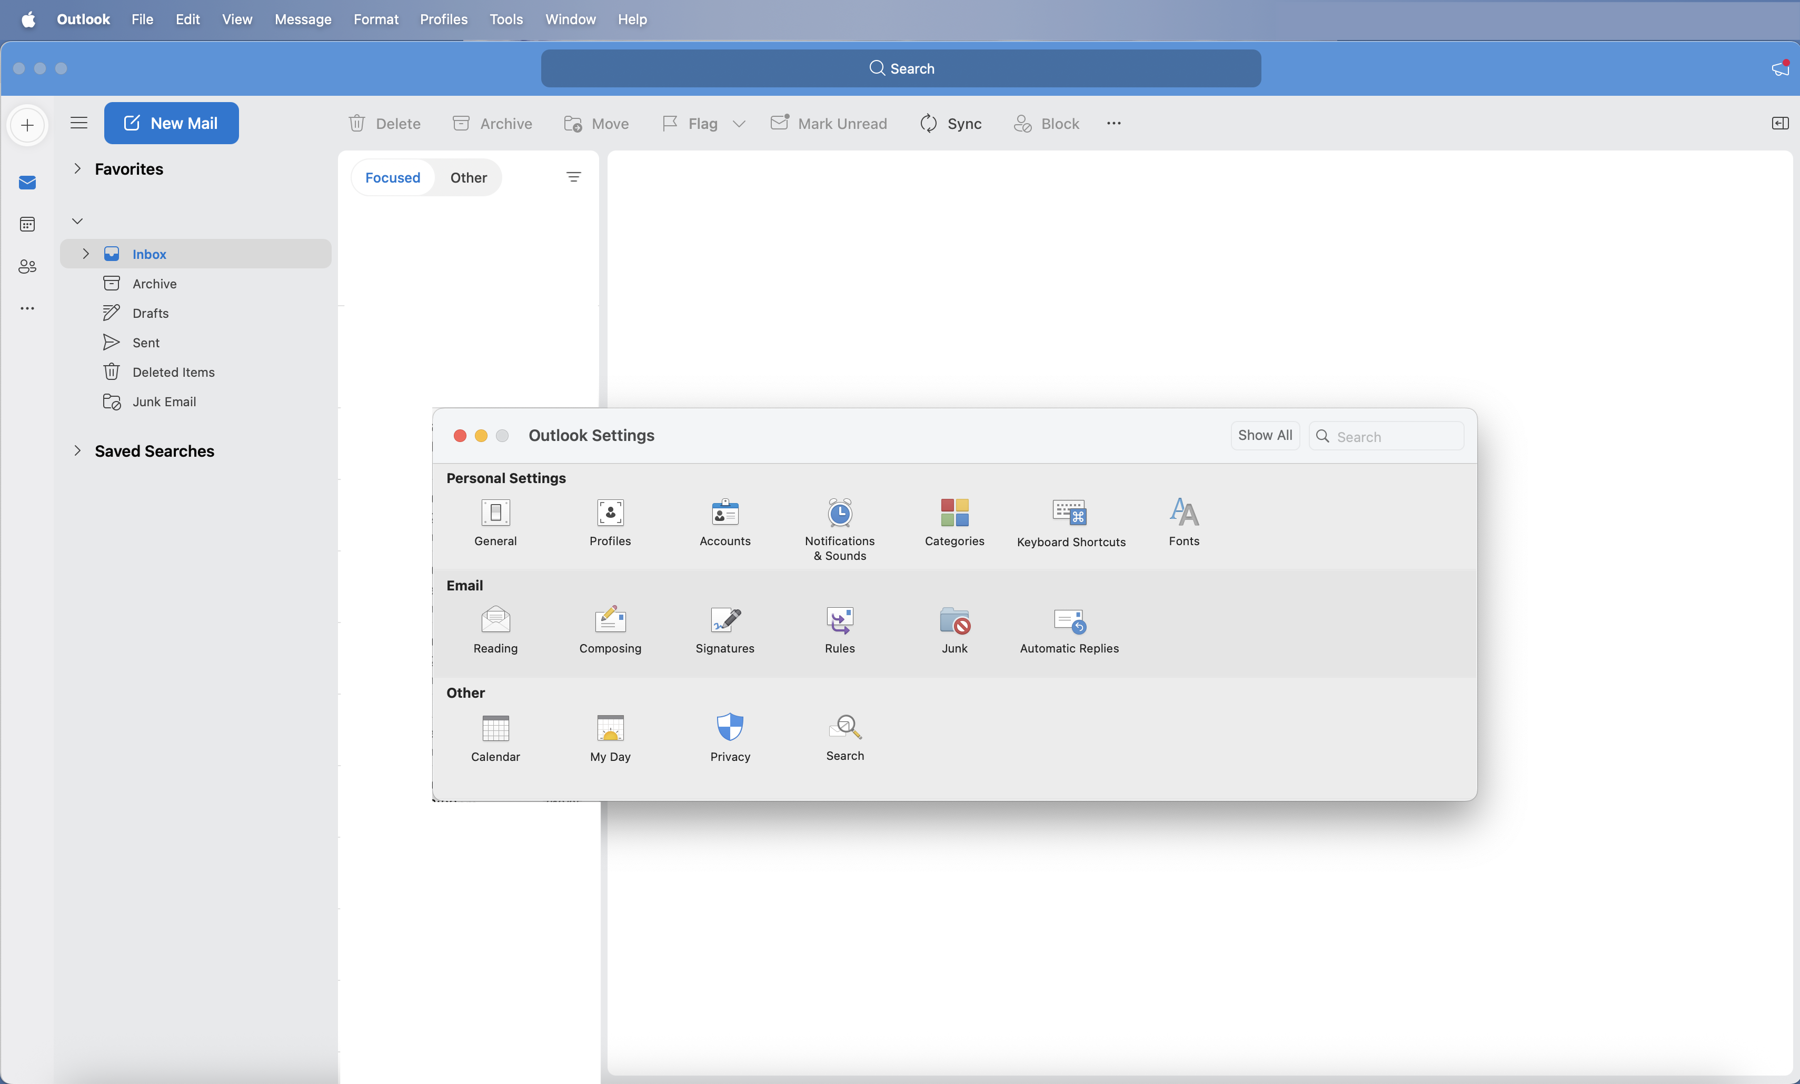Open the Privacy settings pane
The width and height of the screenshot is (1800, 1084).
coord(730,737)
